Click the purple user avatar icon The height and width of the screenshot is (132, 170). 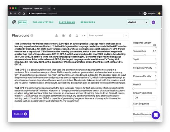tap(154, 22)
